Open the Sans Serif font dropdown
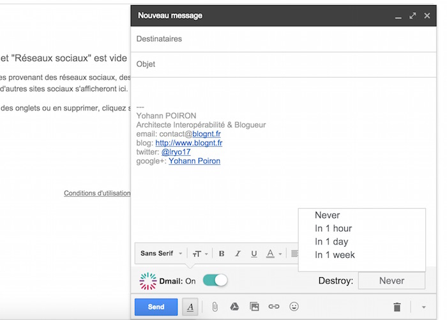 (x=162, y=254)
